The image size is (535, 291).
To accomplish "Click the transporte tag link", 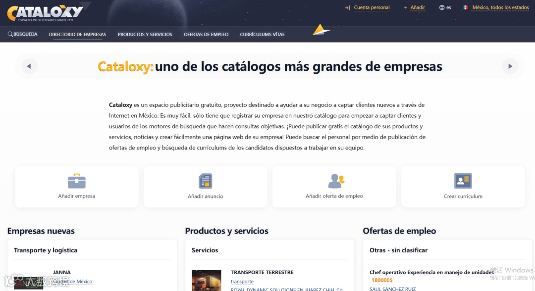I will coord(242,282).
